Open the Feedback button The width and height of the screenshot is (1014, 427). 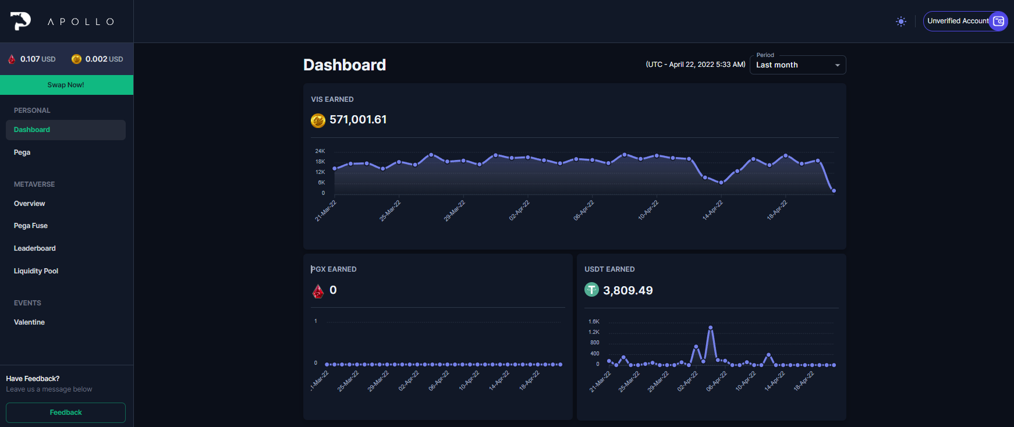click(66, 412)
